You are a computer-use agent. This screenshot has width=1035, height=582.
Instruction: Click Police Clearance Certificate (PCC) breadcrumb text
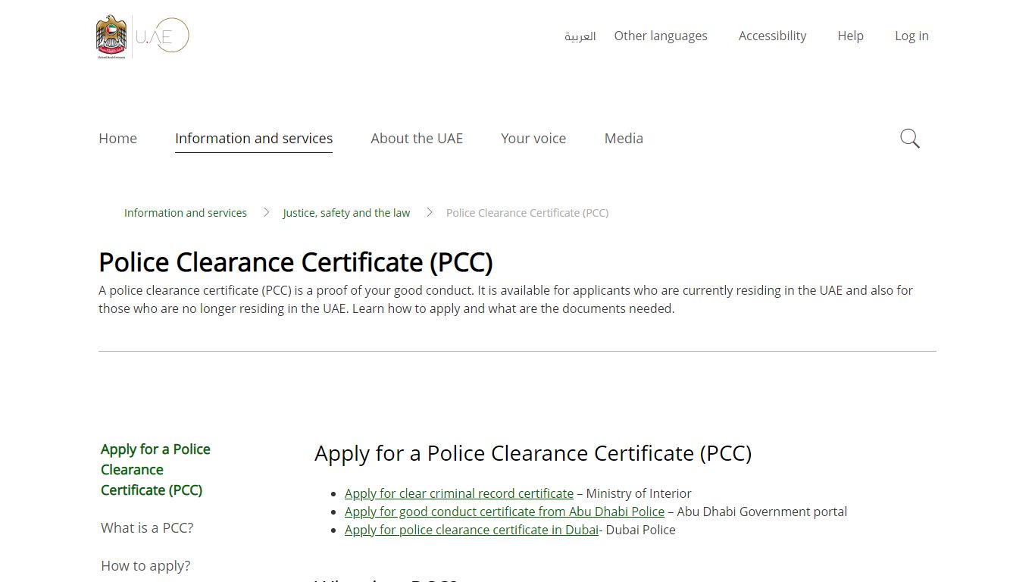(527, 213)
